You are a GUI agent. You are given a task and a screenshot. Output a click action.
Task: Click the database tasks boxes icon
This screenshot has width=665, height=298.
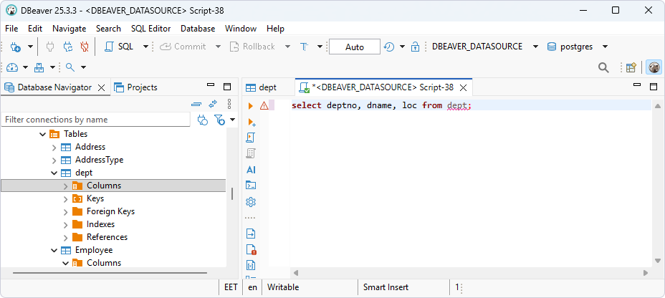tap(39, 67)
